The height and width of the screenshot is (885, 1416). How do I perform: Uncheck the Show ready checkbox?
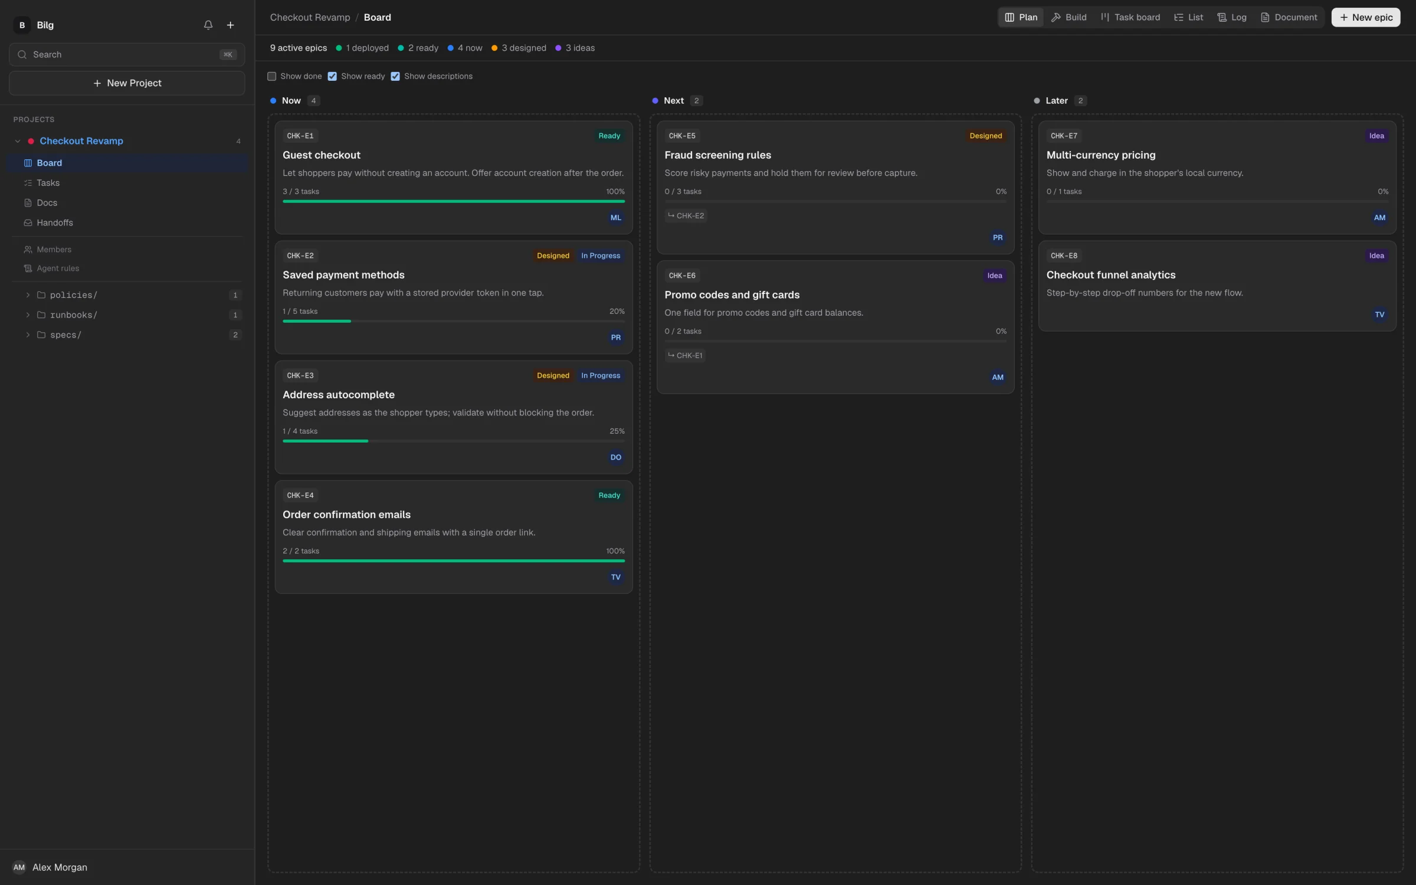[x=332, y=76]
